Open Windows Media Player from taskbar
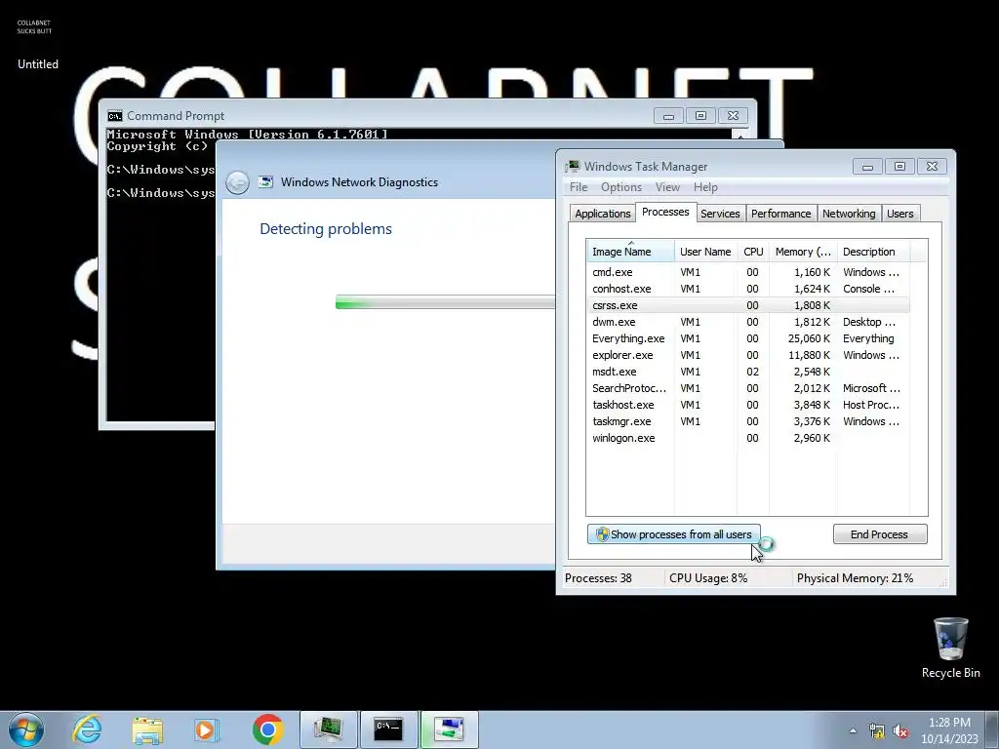Screen dimensions: 999x749 tap(207, 729)
